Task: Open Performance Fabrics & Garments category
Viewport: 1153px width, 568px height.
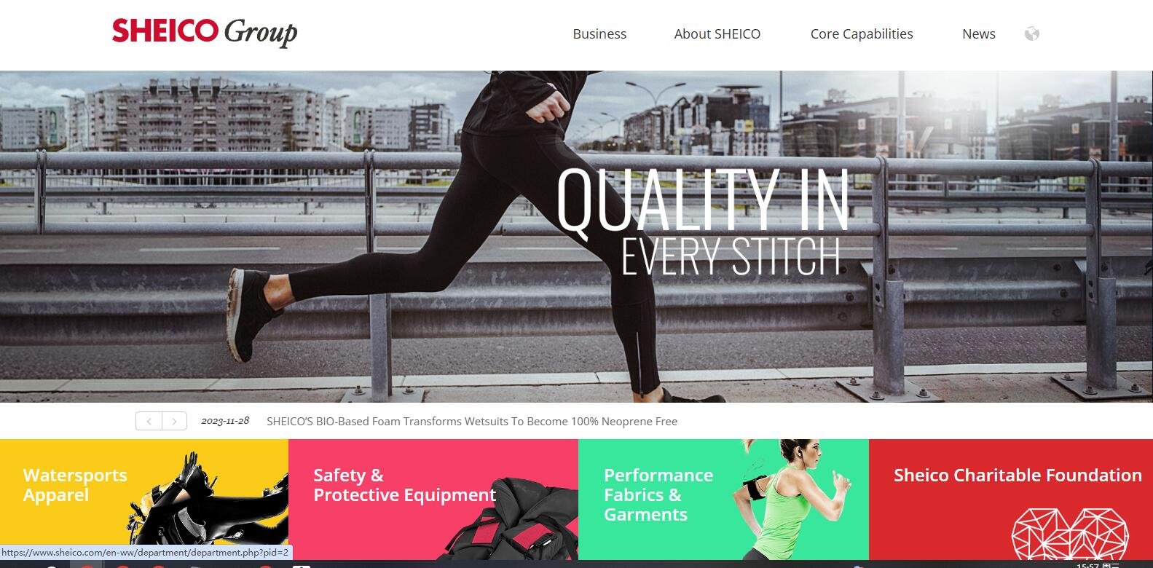Action: (658, 494)
